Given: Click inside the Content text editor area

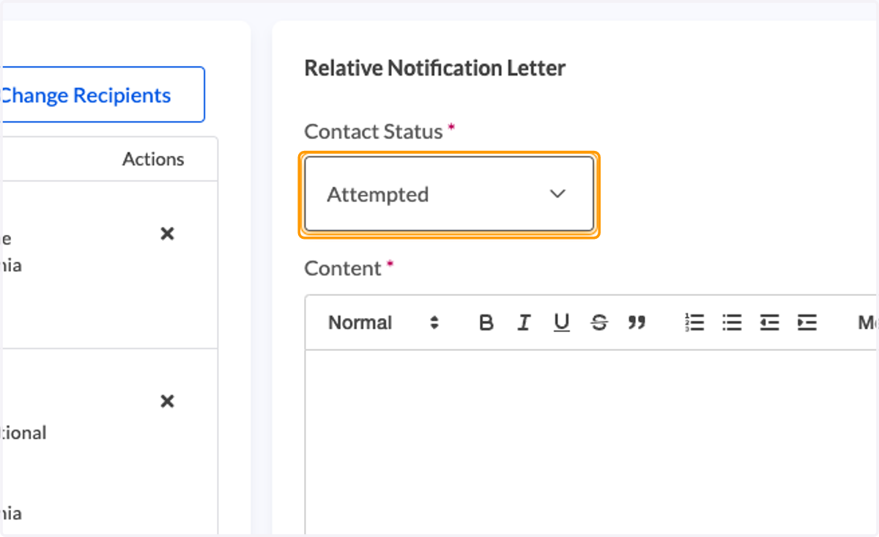Looking at the screenshot, I should (590, 442).
